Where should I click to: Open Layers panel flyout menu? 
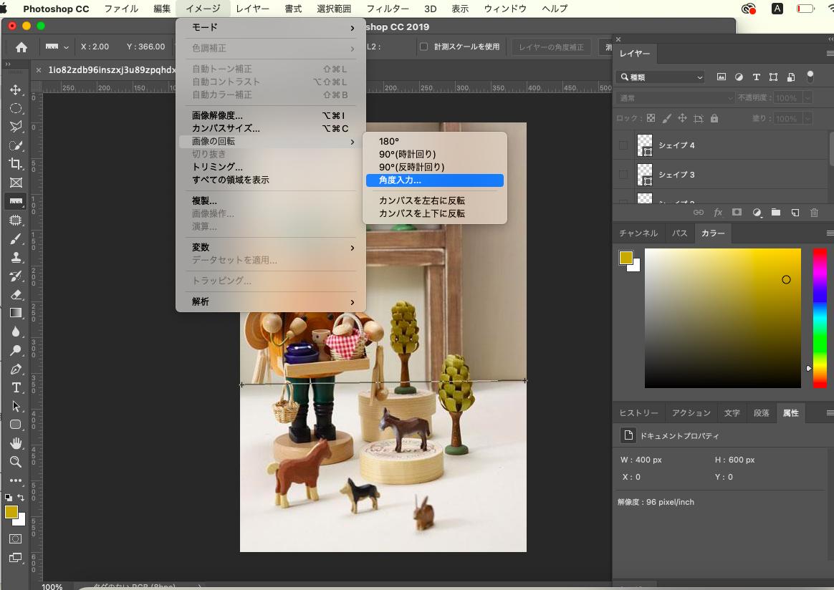click(x=830, y=53)
